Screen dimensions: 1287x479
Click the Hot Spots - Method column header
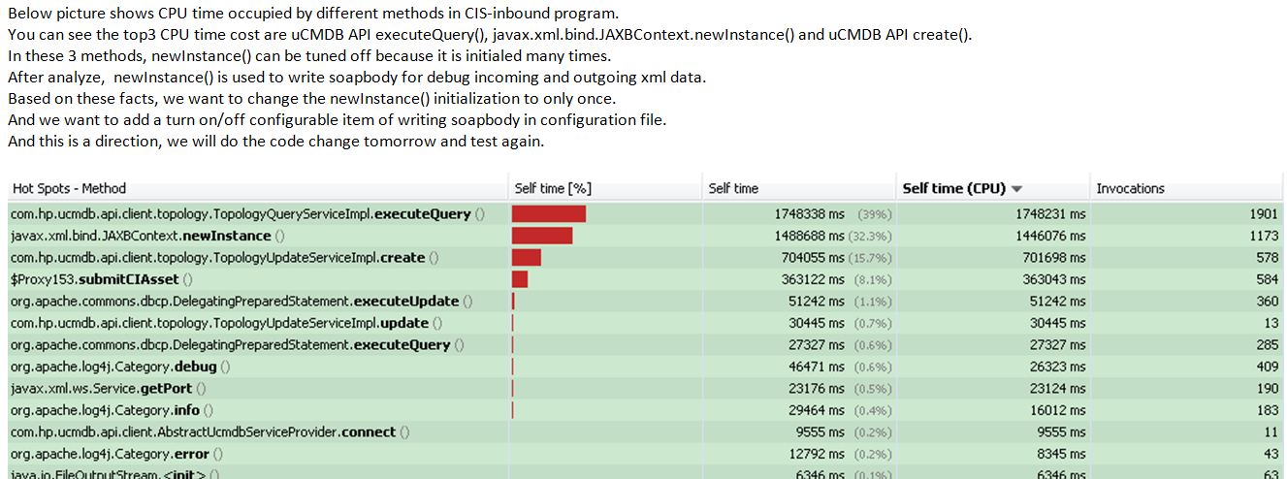pos(69,189)
